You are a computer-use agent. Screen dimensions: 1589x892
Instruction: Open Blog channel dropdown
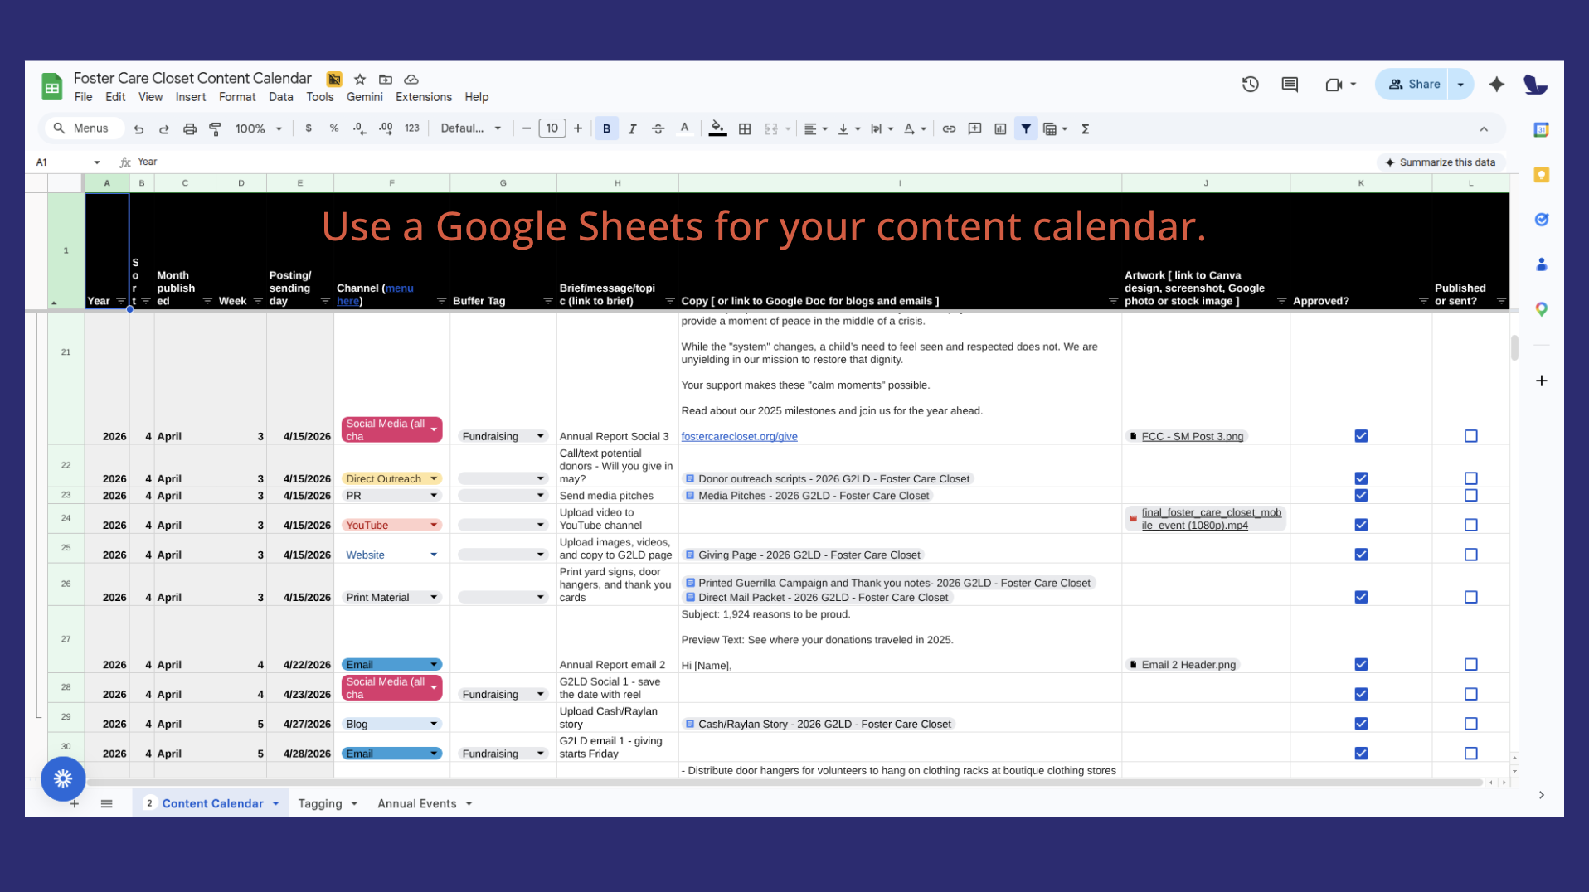pos(433,724)
